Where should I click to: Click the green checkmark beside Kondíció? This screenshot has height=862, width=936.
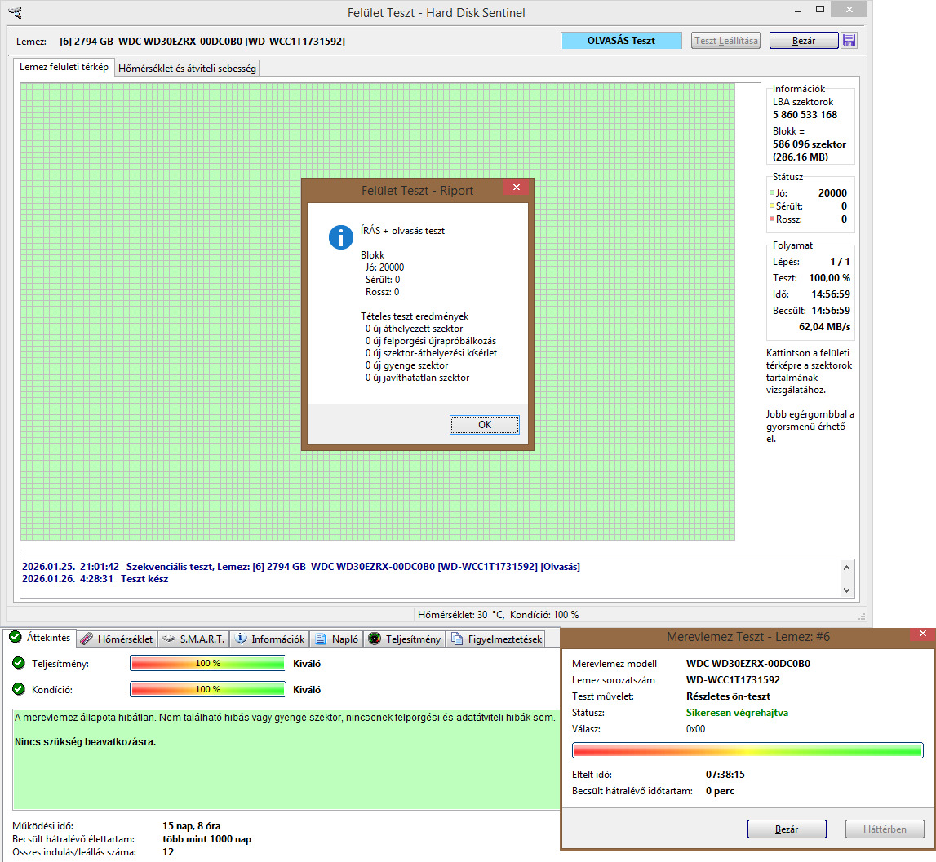pyautogui.click(x=19, y=689)
